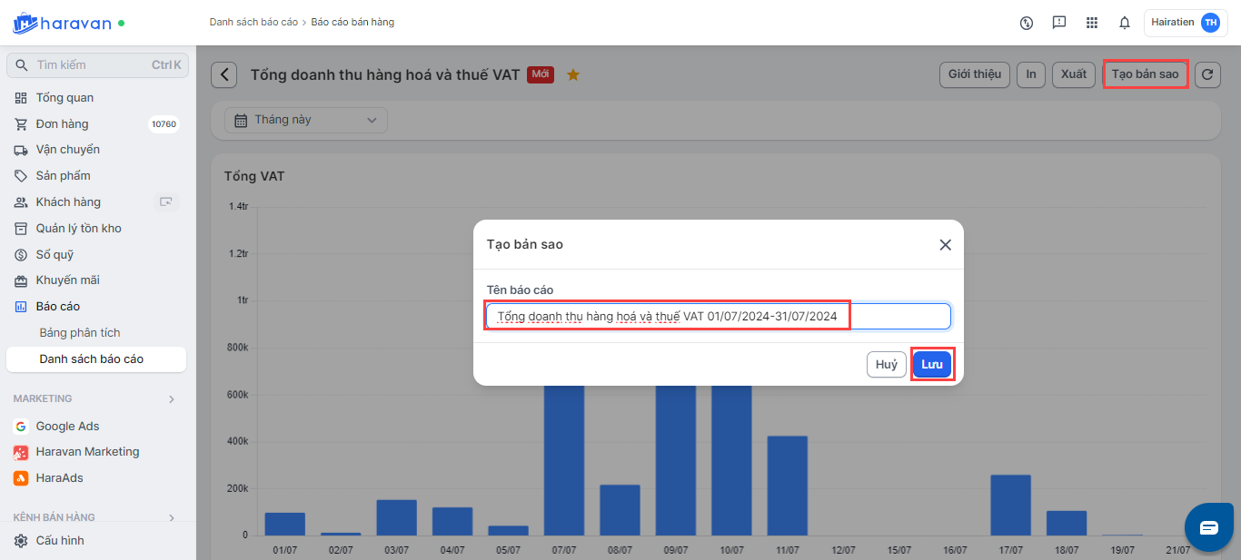Click the refresh report icon

tap(1207, 74)
